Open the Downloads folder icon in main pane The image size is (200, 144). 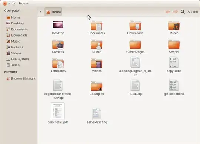click(x=135, y=26)
